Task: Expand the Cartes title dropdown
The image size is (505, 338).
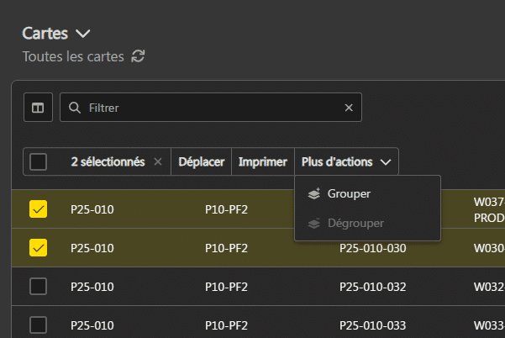Action: [82, 34]
